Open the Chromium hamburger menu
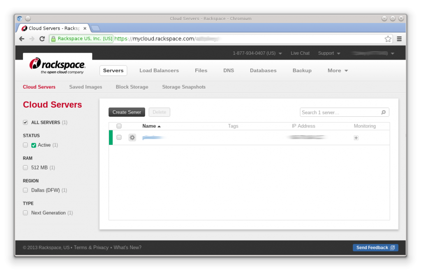This screenshot has width=421, height=271. pyautogui.click(x=399, y=39)
